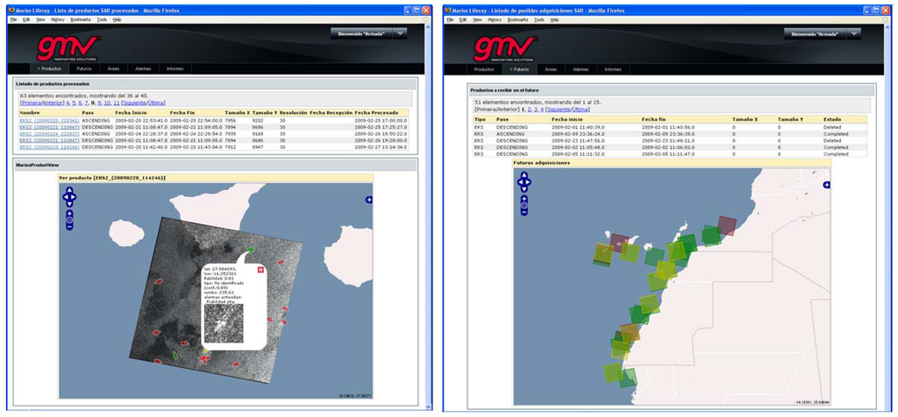898x417 pixels.
Task: Go to the Siguiente page in the processed products list
Action: pos(136,103)
